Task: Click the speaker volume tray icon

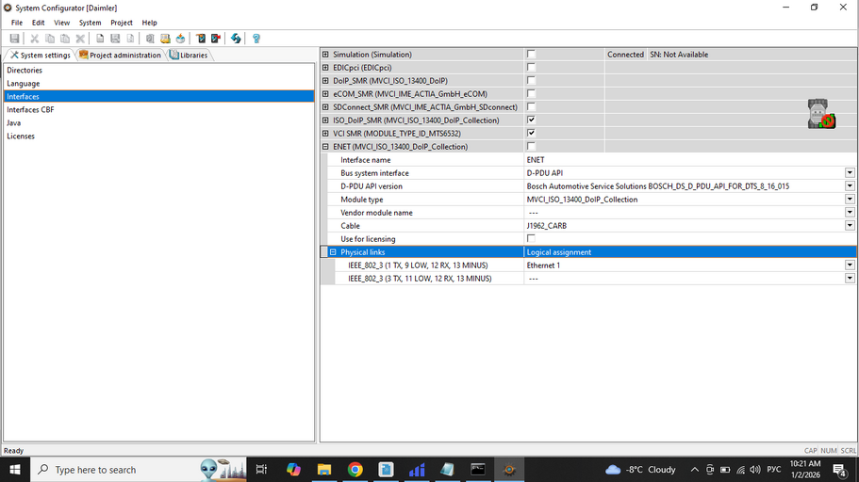Action: tap(755, 470)
